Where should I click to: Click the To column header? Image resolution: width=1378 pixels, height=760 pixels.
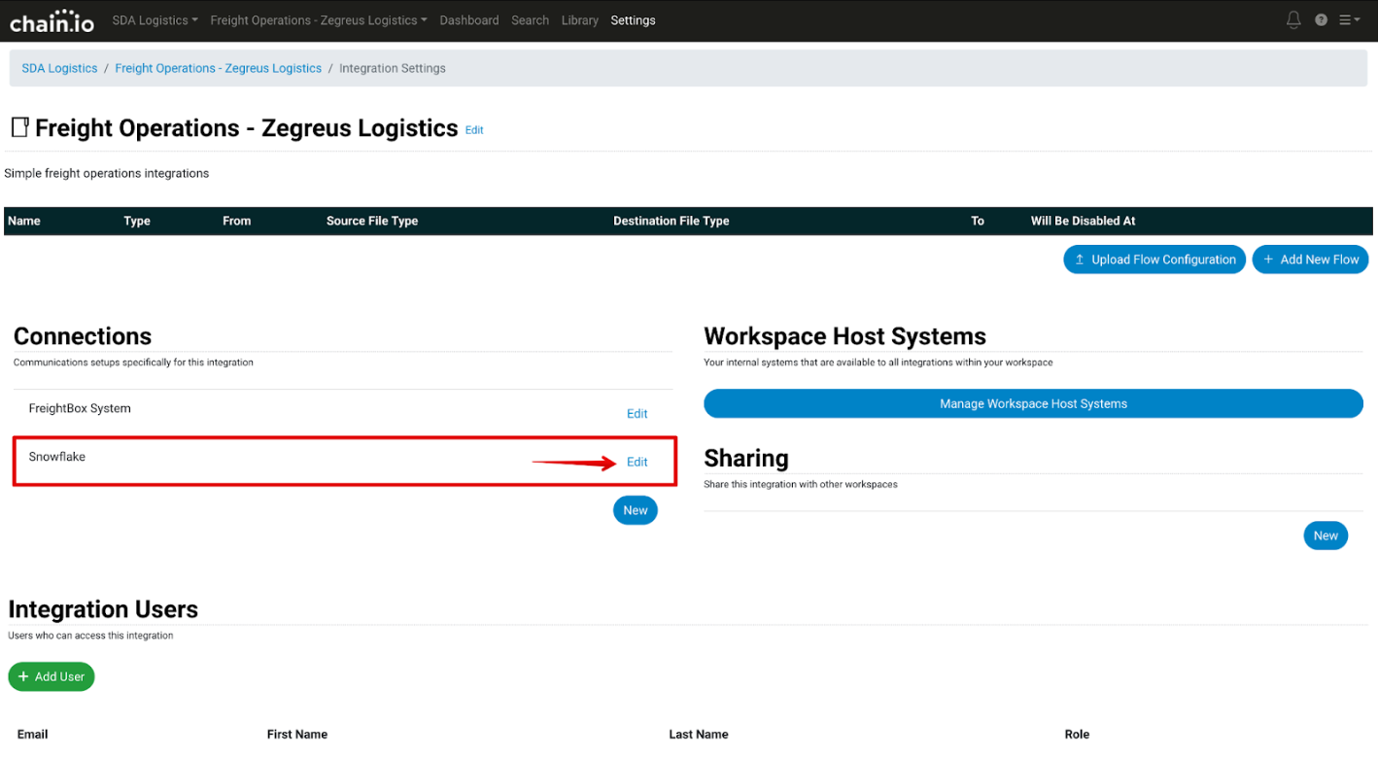pos(978,222)
